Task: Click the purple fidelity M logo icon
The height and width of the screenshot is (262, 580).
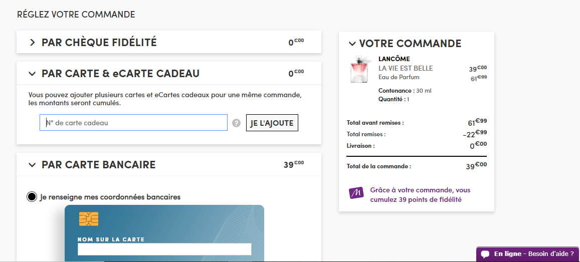Action: 356,193
